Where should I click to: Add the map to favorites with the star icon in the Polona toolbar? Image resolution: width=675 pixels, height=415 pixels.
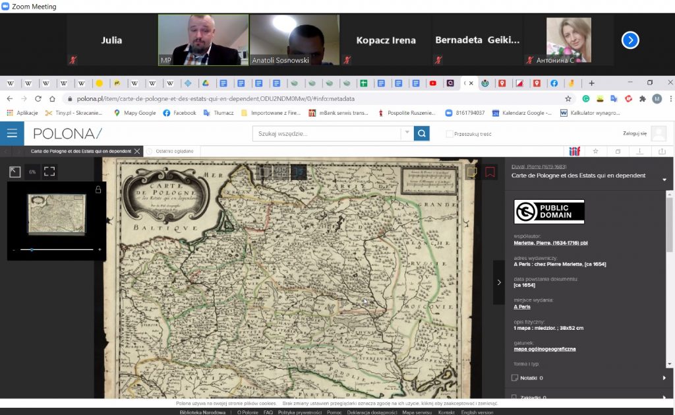(596, 151)
